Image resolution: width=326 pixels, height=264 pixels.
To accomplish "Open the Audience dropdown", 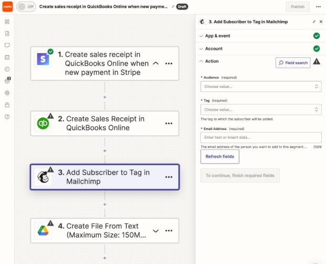I will [261, 86].
